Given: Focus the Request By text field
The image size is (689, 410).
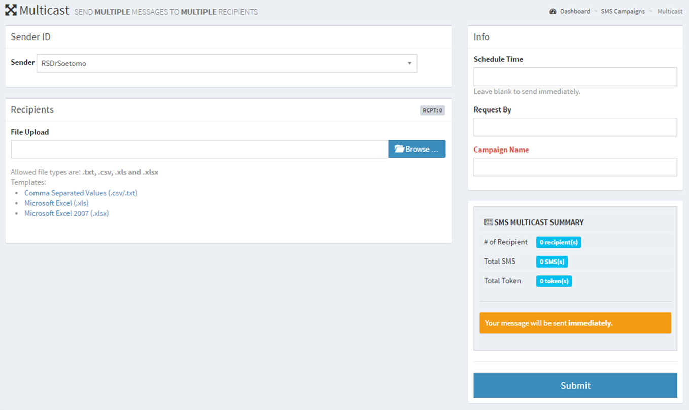Looking at the screenshot, I should [x=575, y=127].
